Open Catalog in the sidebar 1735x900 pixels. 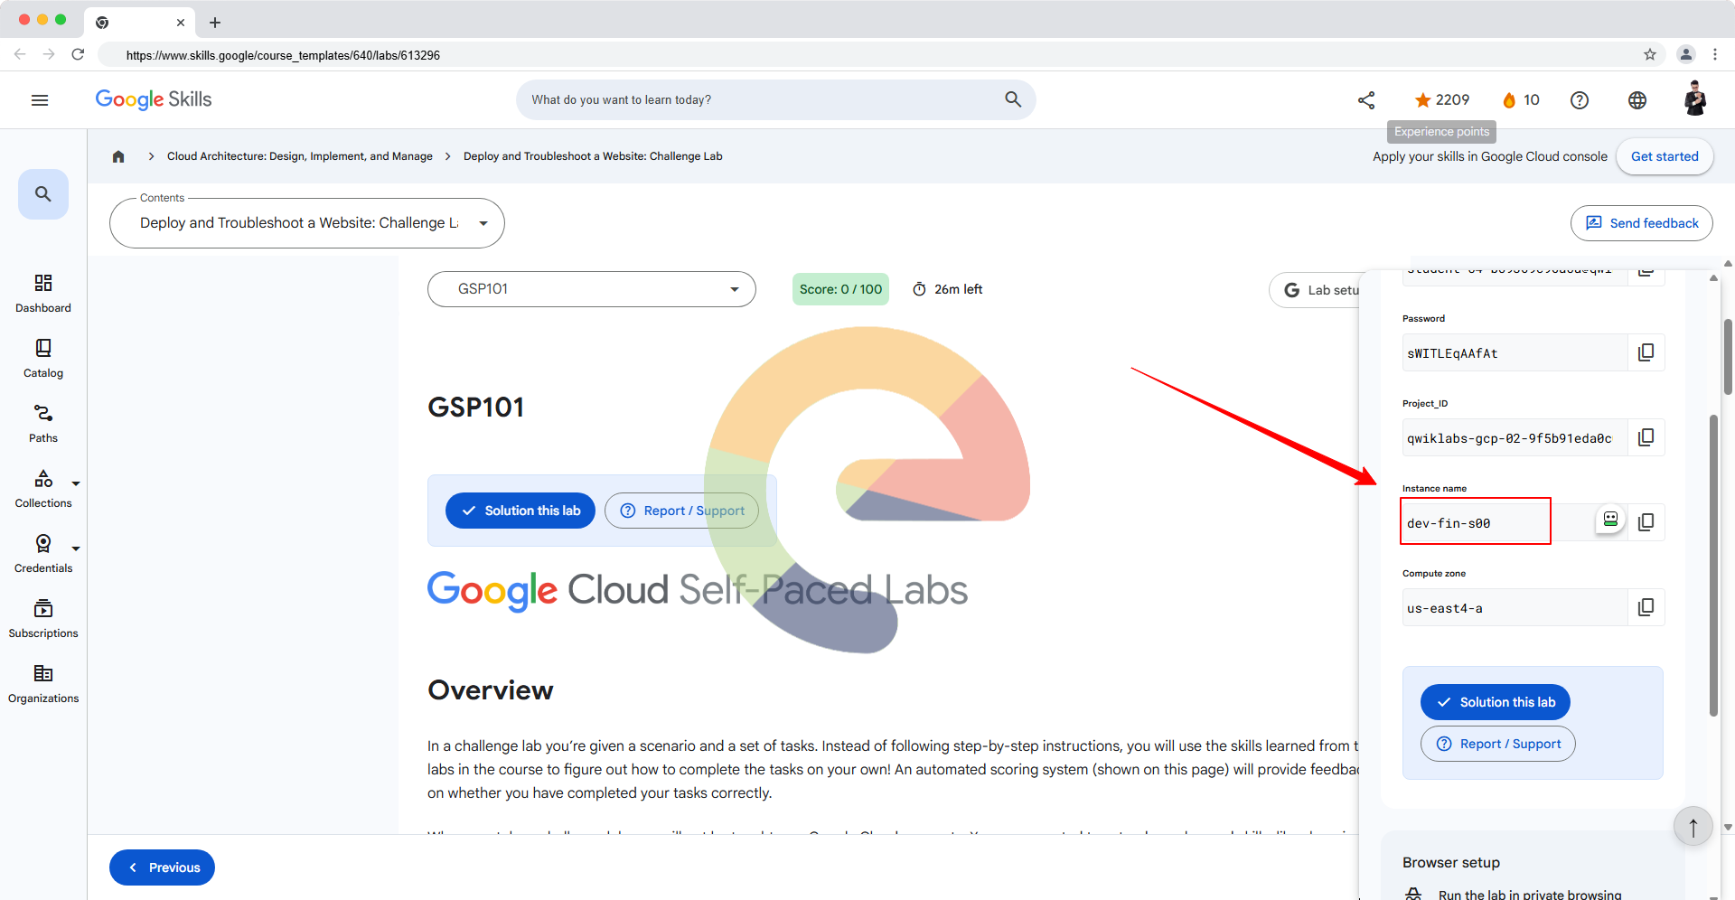pyautogui.click(x=43, y=359)
